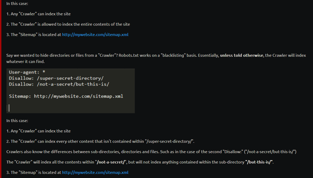Click the 'Crawlers also know the differences' sentence
The image size is (313, 178).
point(151,152)
